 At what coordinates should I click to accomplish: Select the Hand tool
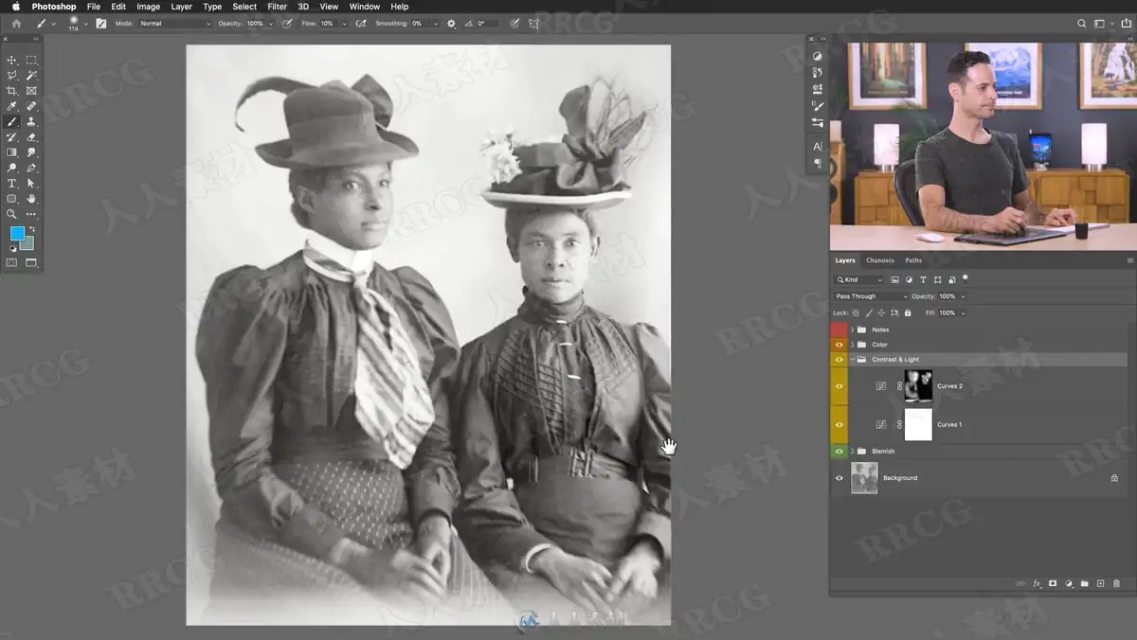pos(31,199)
